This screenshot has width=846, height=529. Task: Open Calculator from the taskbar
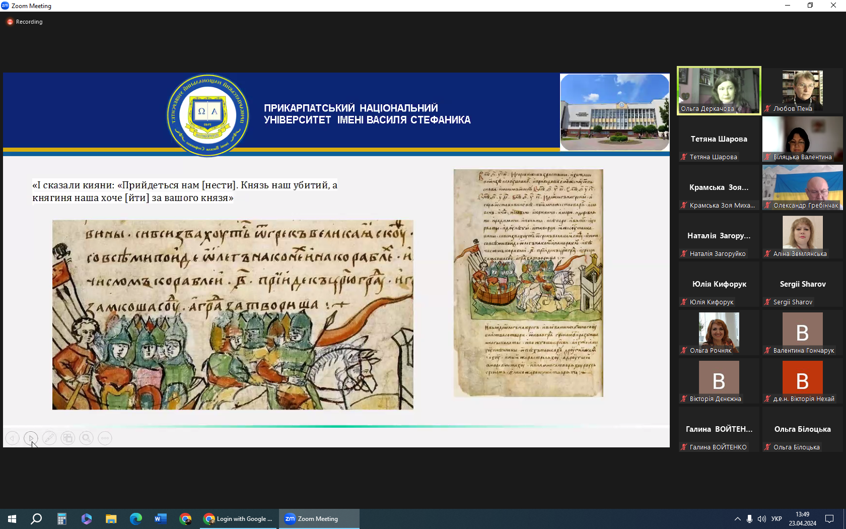point(61,519)
